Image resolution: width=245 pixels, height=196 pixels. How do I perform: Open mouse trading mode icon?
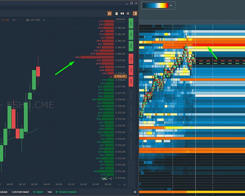coord(116,13)
